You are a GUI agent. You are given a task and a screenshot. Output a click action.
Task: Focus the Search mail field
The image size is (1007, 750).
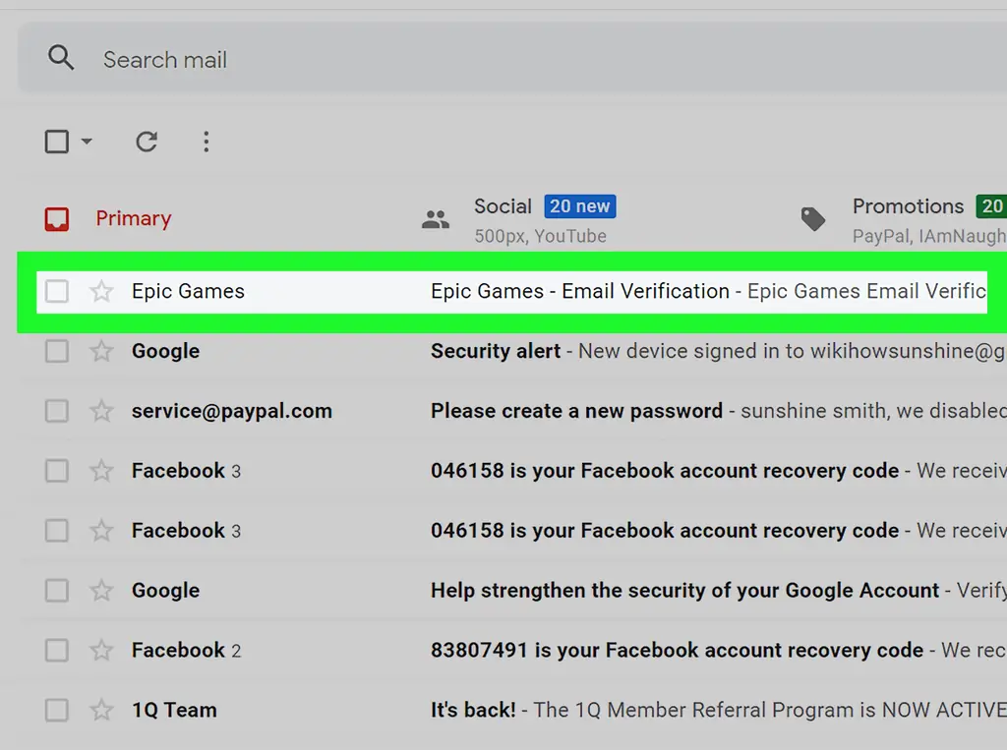512,59
